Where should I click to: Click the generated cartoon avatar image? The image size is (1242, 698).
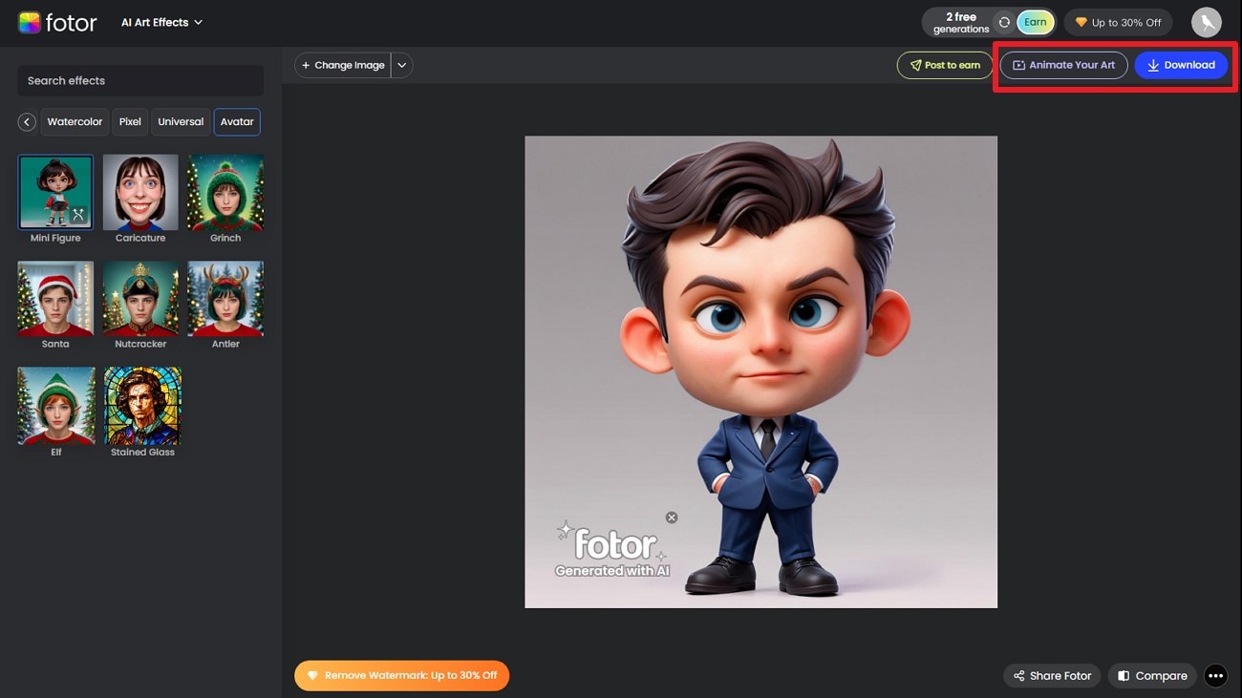tap(760, 371)
